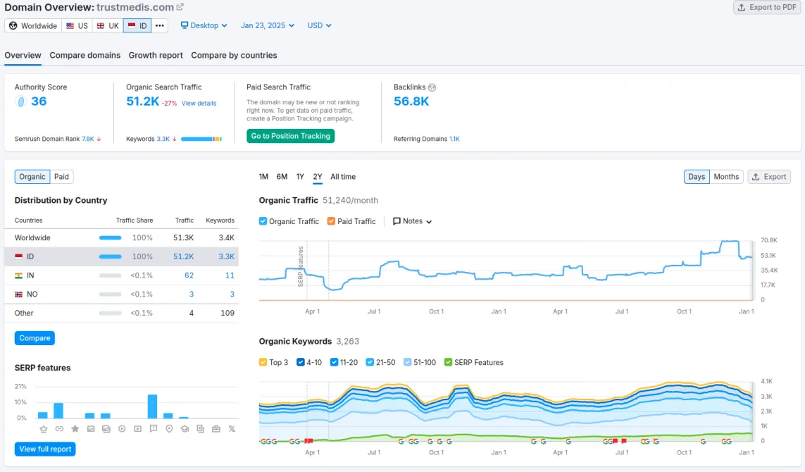Viewport: 805px width, 472px height.
Task: Toggle the 4-10 positions checkbox
Action: pos(300,362)
